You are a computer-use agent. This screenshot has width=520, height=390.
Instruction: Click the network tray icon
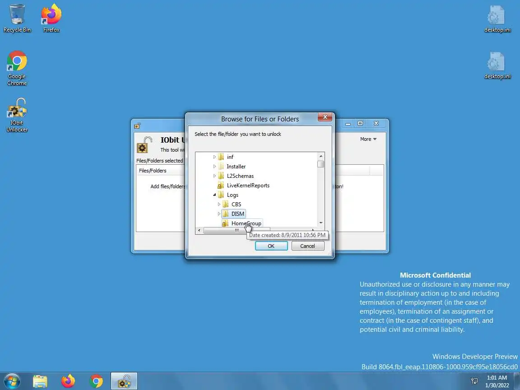[474, 381]
